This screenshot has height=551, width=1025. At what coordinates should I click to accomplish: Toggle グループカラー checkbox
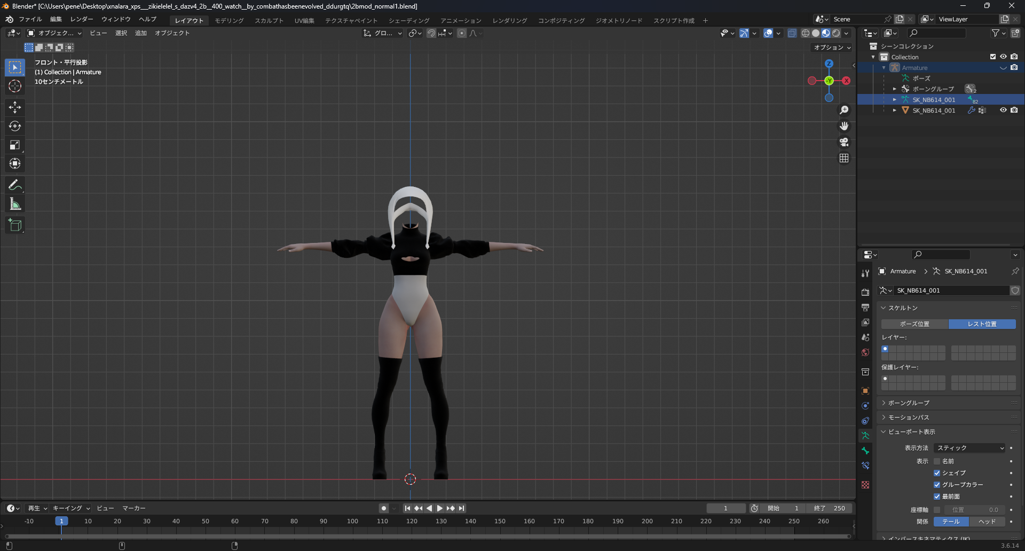coord(937,485)
